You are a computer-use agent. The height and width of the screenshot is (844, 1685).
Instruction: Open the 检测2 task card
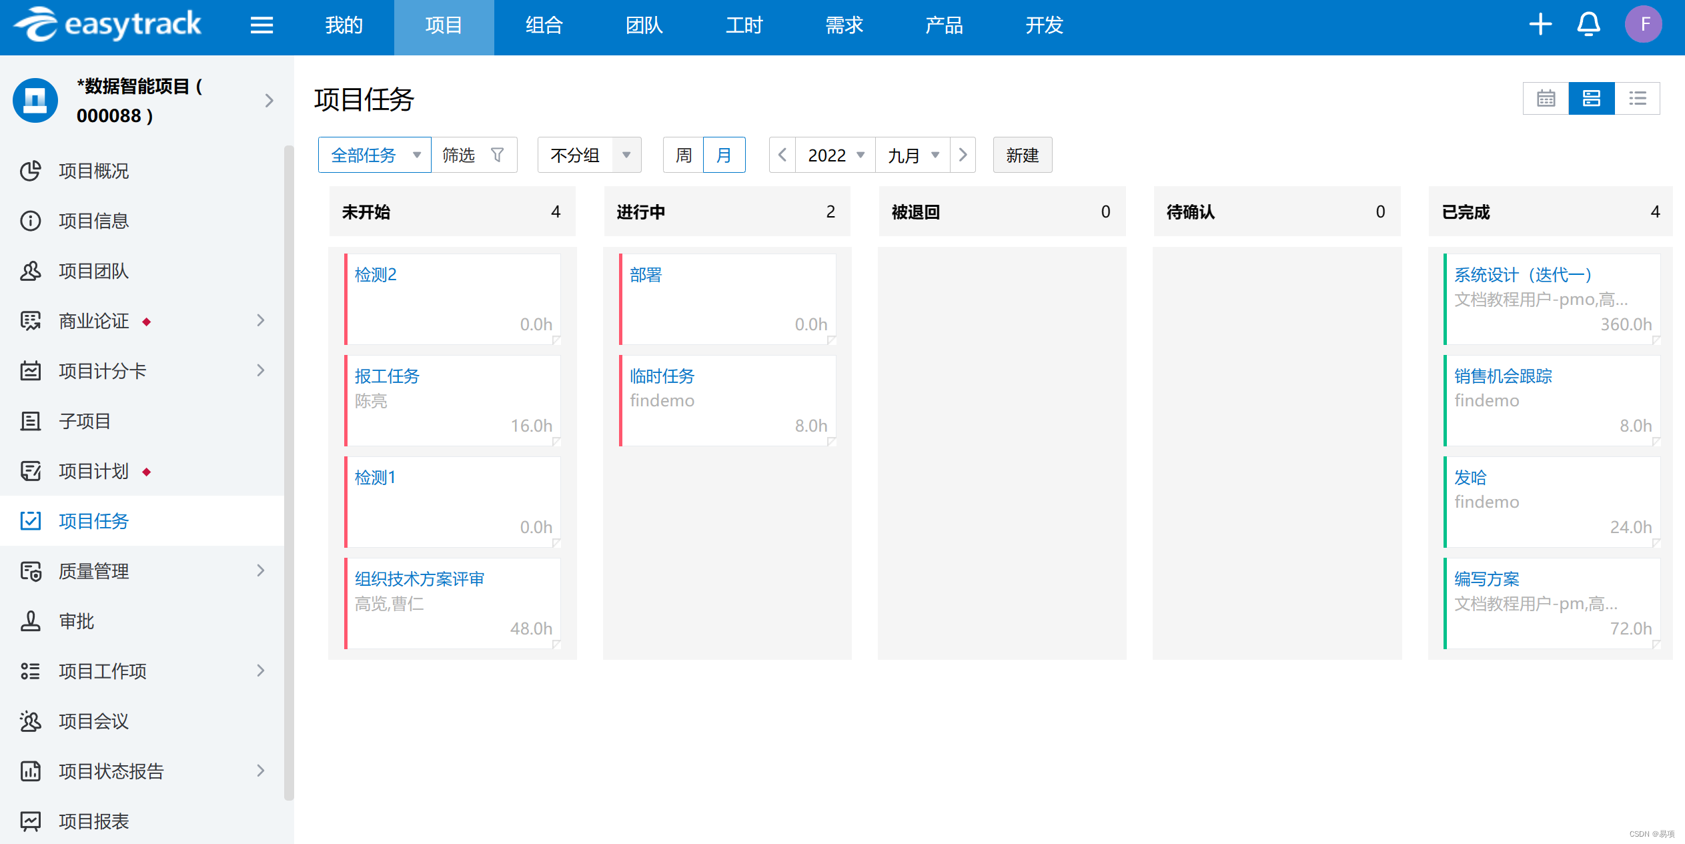coord(453,299)
